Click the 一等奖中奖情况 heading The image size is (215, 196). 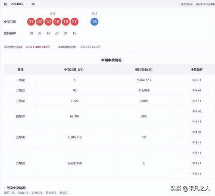point(15,188)
